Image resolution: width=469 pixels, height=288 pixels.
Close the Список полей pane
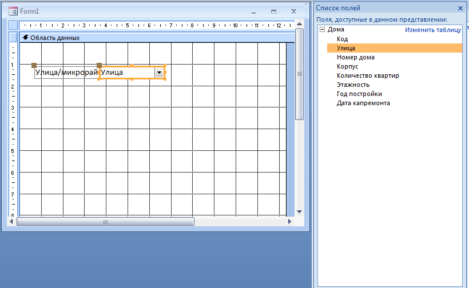[460, 9]
